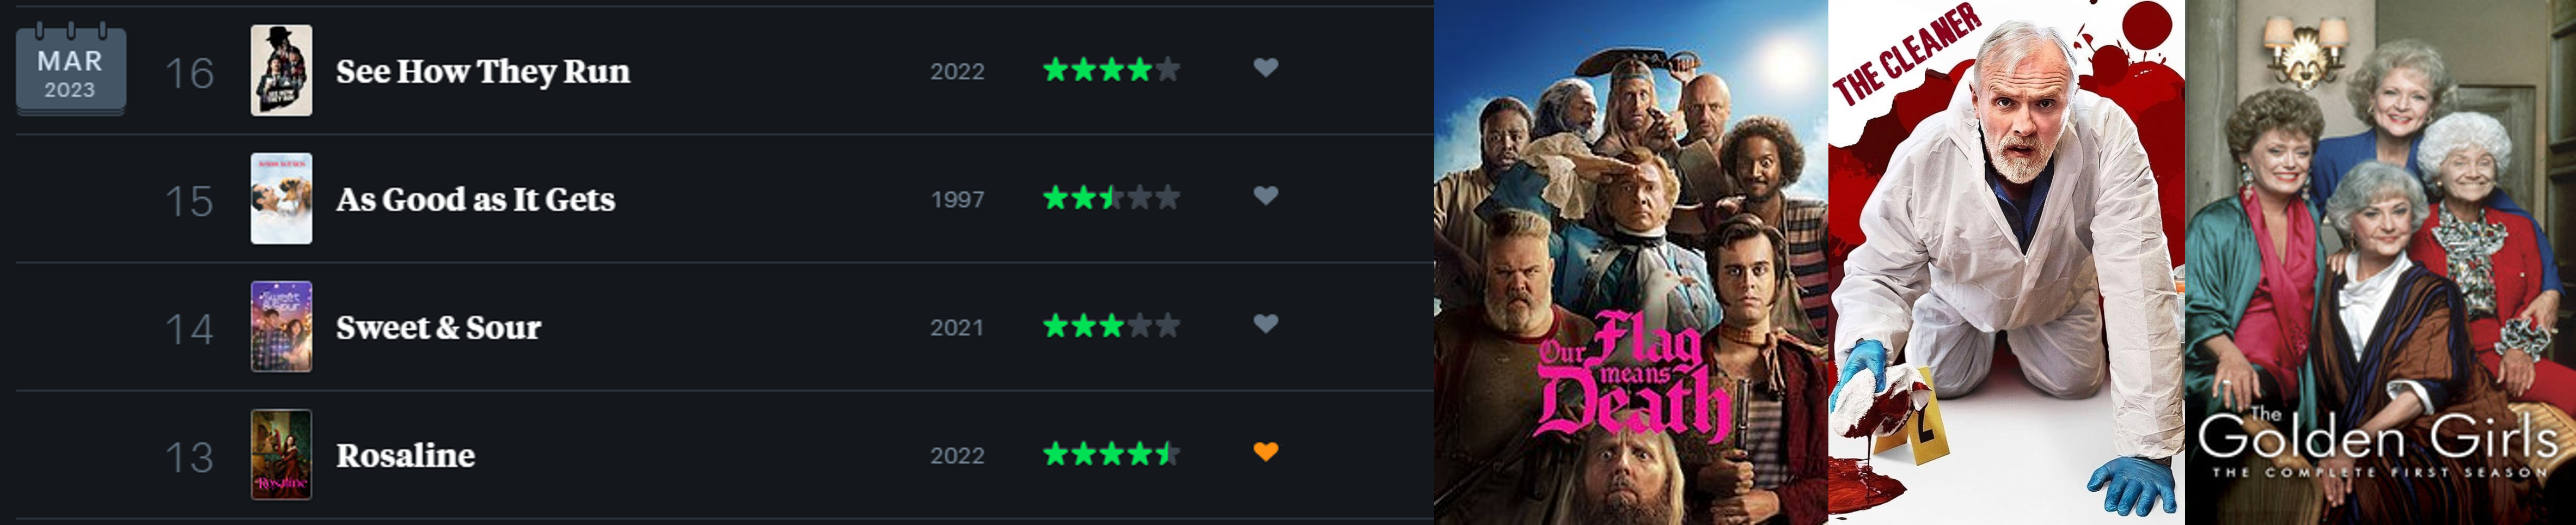Toggle like heart for Sweet & Sour
The image size is (2576, 525).
coord(1266,324)
